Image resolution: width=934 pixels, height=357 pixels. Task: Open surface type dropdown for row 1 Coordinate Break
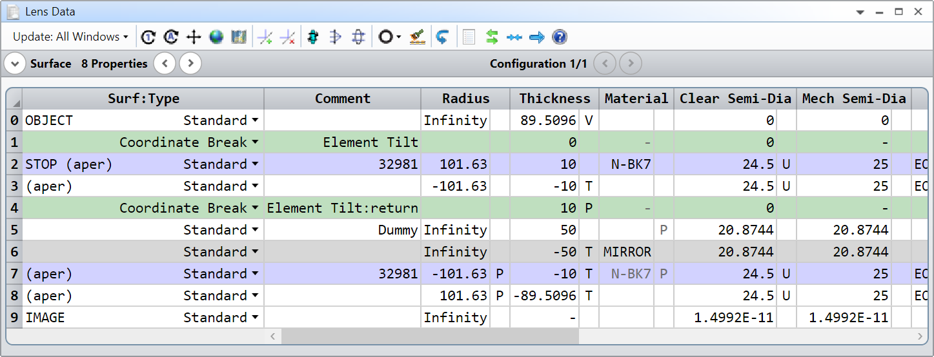255,142
